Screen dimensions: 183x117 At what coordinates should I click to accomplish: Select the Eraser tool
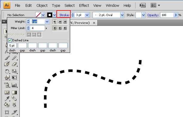click(14, 64)
